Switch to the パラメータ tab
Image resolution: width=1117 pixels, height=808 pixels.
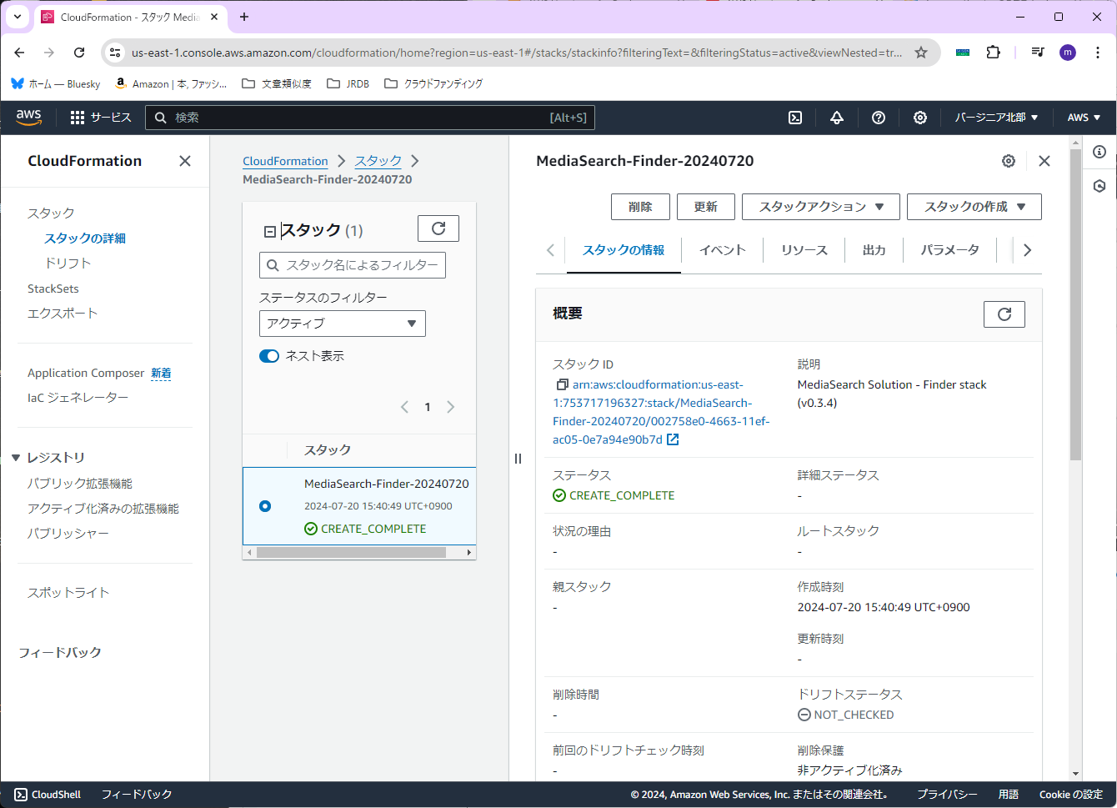(950, 250)
